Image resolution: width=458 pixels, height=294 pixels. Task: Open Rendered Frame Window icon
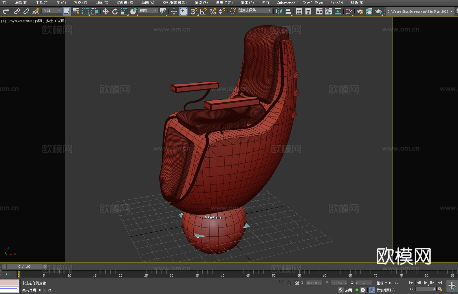pos(369,11)
